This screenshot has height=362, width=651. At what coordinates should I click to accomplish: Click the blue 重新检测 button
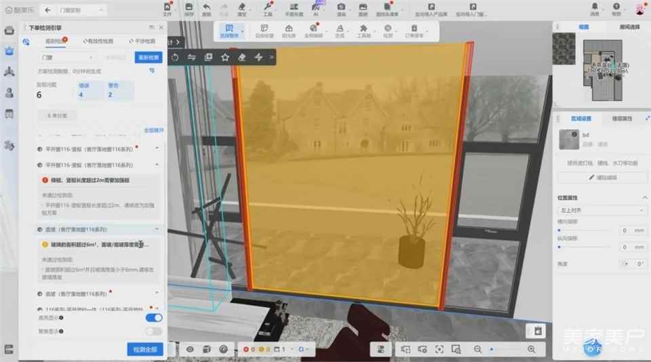(149, 58)
